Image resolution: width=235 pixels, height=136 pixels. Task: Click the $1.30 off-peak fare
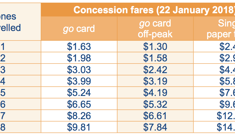(155, 47)
